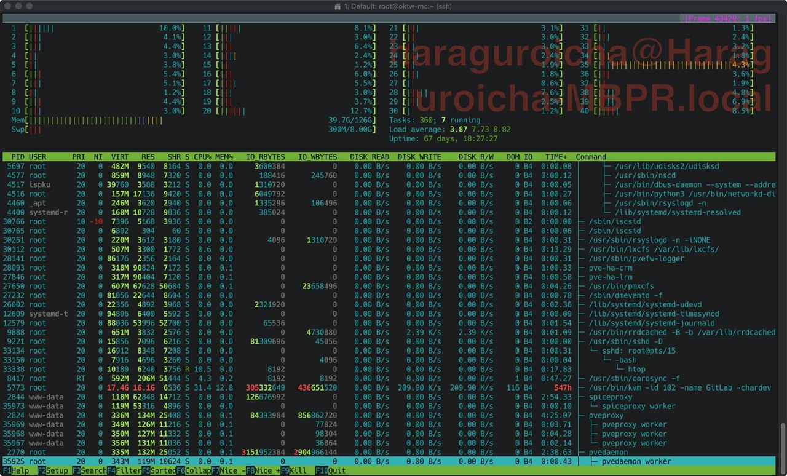The image size is (787, 476).
Task: Select the pve-ha-lrm process row
Action: (x=389, y=277)
